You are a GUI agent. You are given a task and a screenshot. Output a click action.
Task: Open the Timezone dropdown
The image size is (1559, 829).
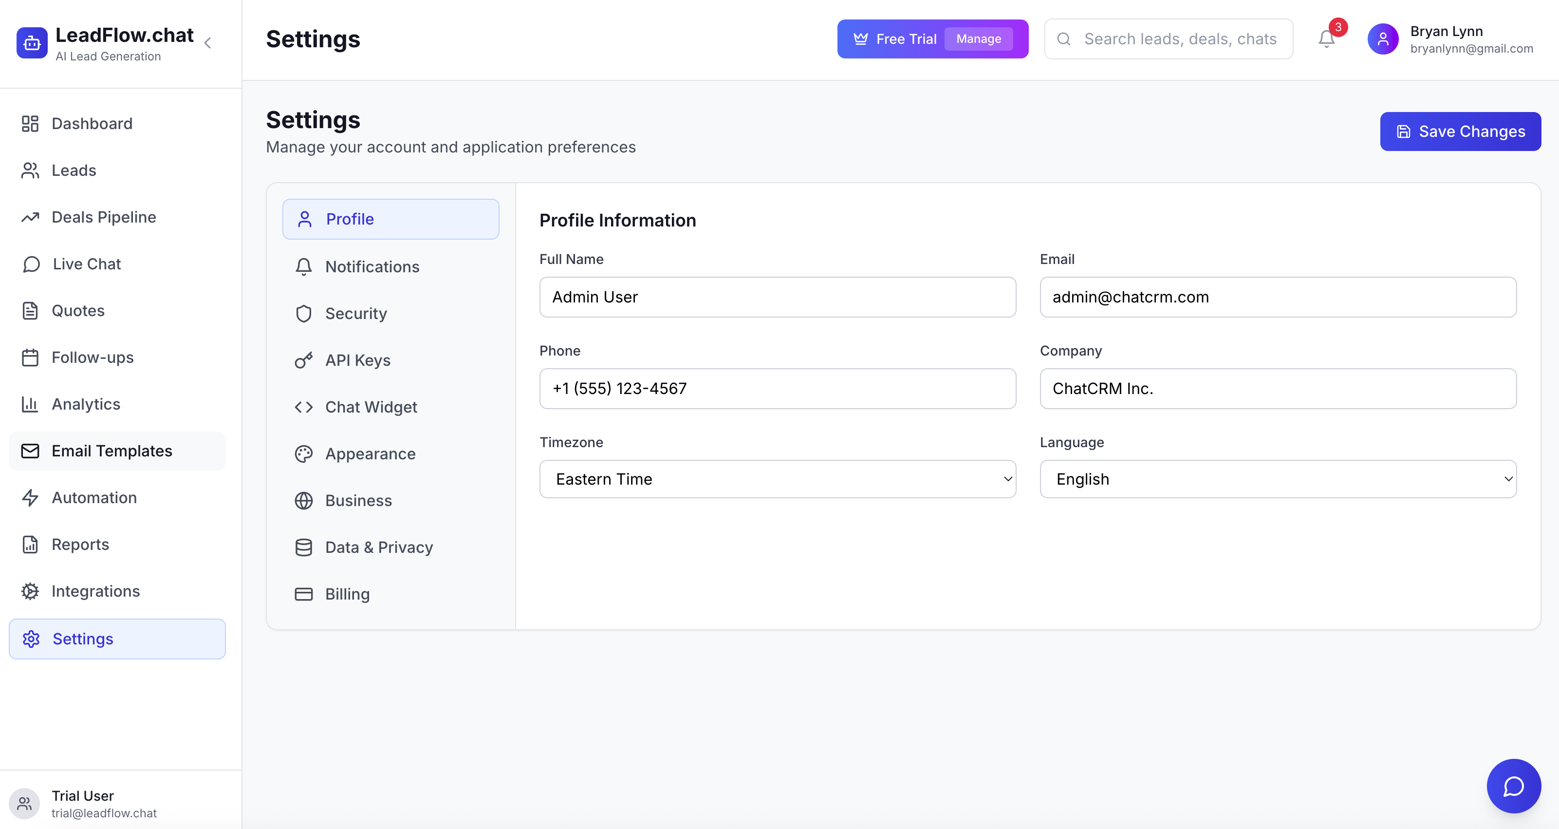(x=777, y=479)
